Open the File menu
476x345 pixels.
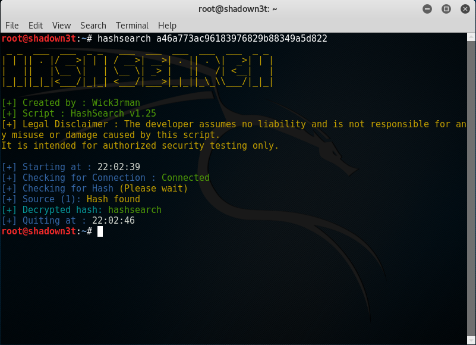[x=12, y=26]
